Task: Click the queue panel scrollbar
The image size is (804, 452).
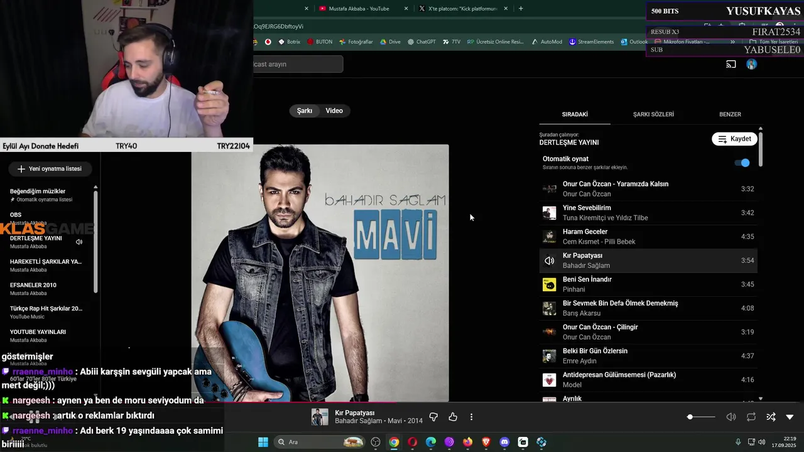Action: [x=761, y=149]
